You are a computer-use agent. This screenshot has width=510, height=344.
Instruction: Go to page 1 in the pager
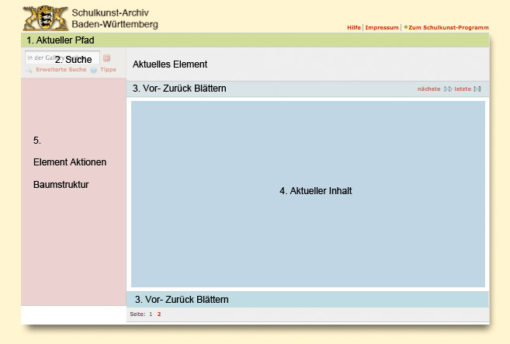(x=151, y=314)
